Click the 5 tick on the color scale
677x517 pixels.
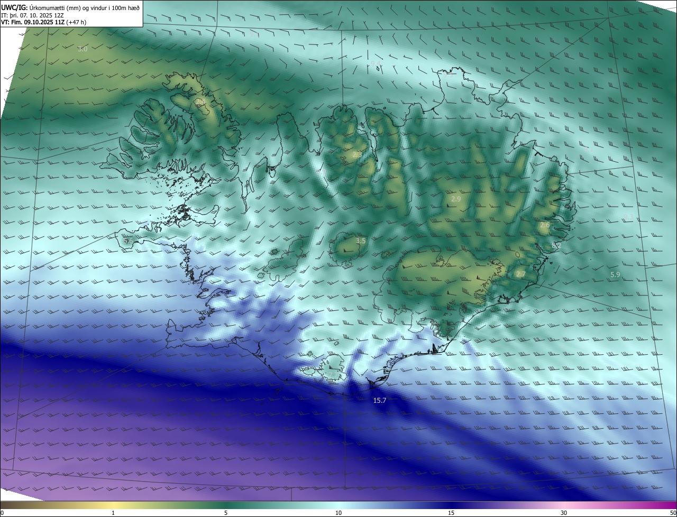pos(226,513)
